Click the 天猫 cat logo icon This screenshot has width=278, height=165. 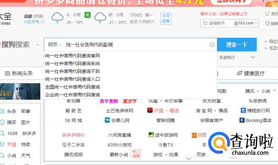point(150,111)
